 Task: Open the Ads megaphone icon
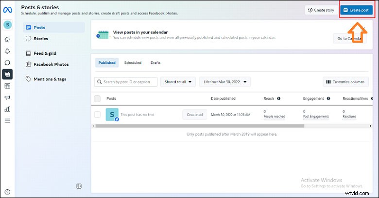point(7,98)
